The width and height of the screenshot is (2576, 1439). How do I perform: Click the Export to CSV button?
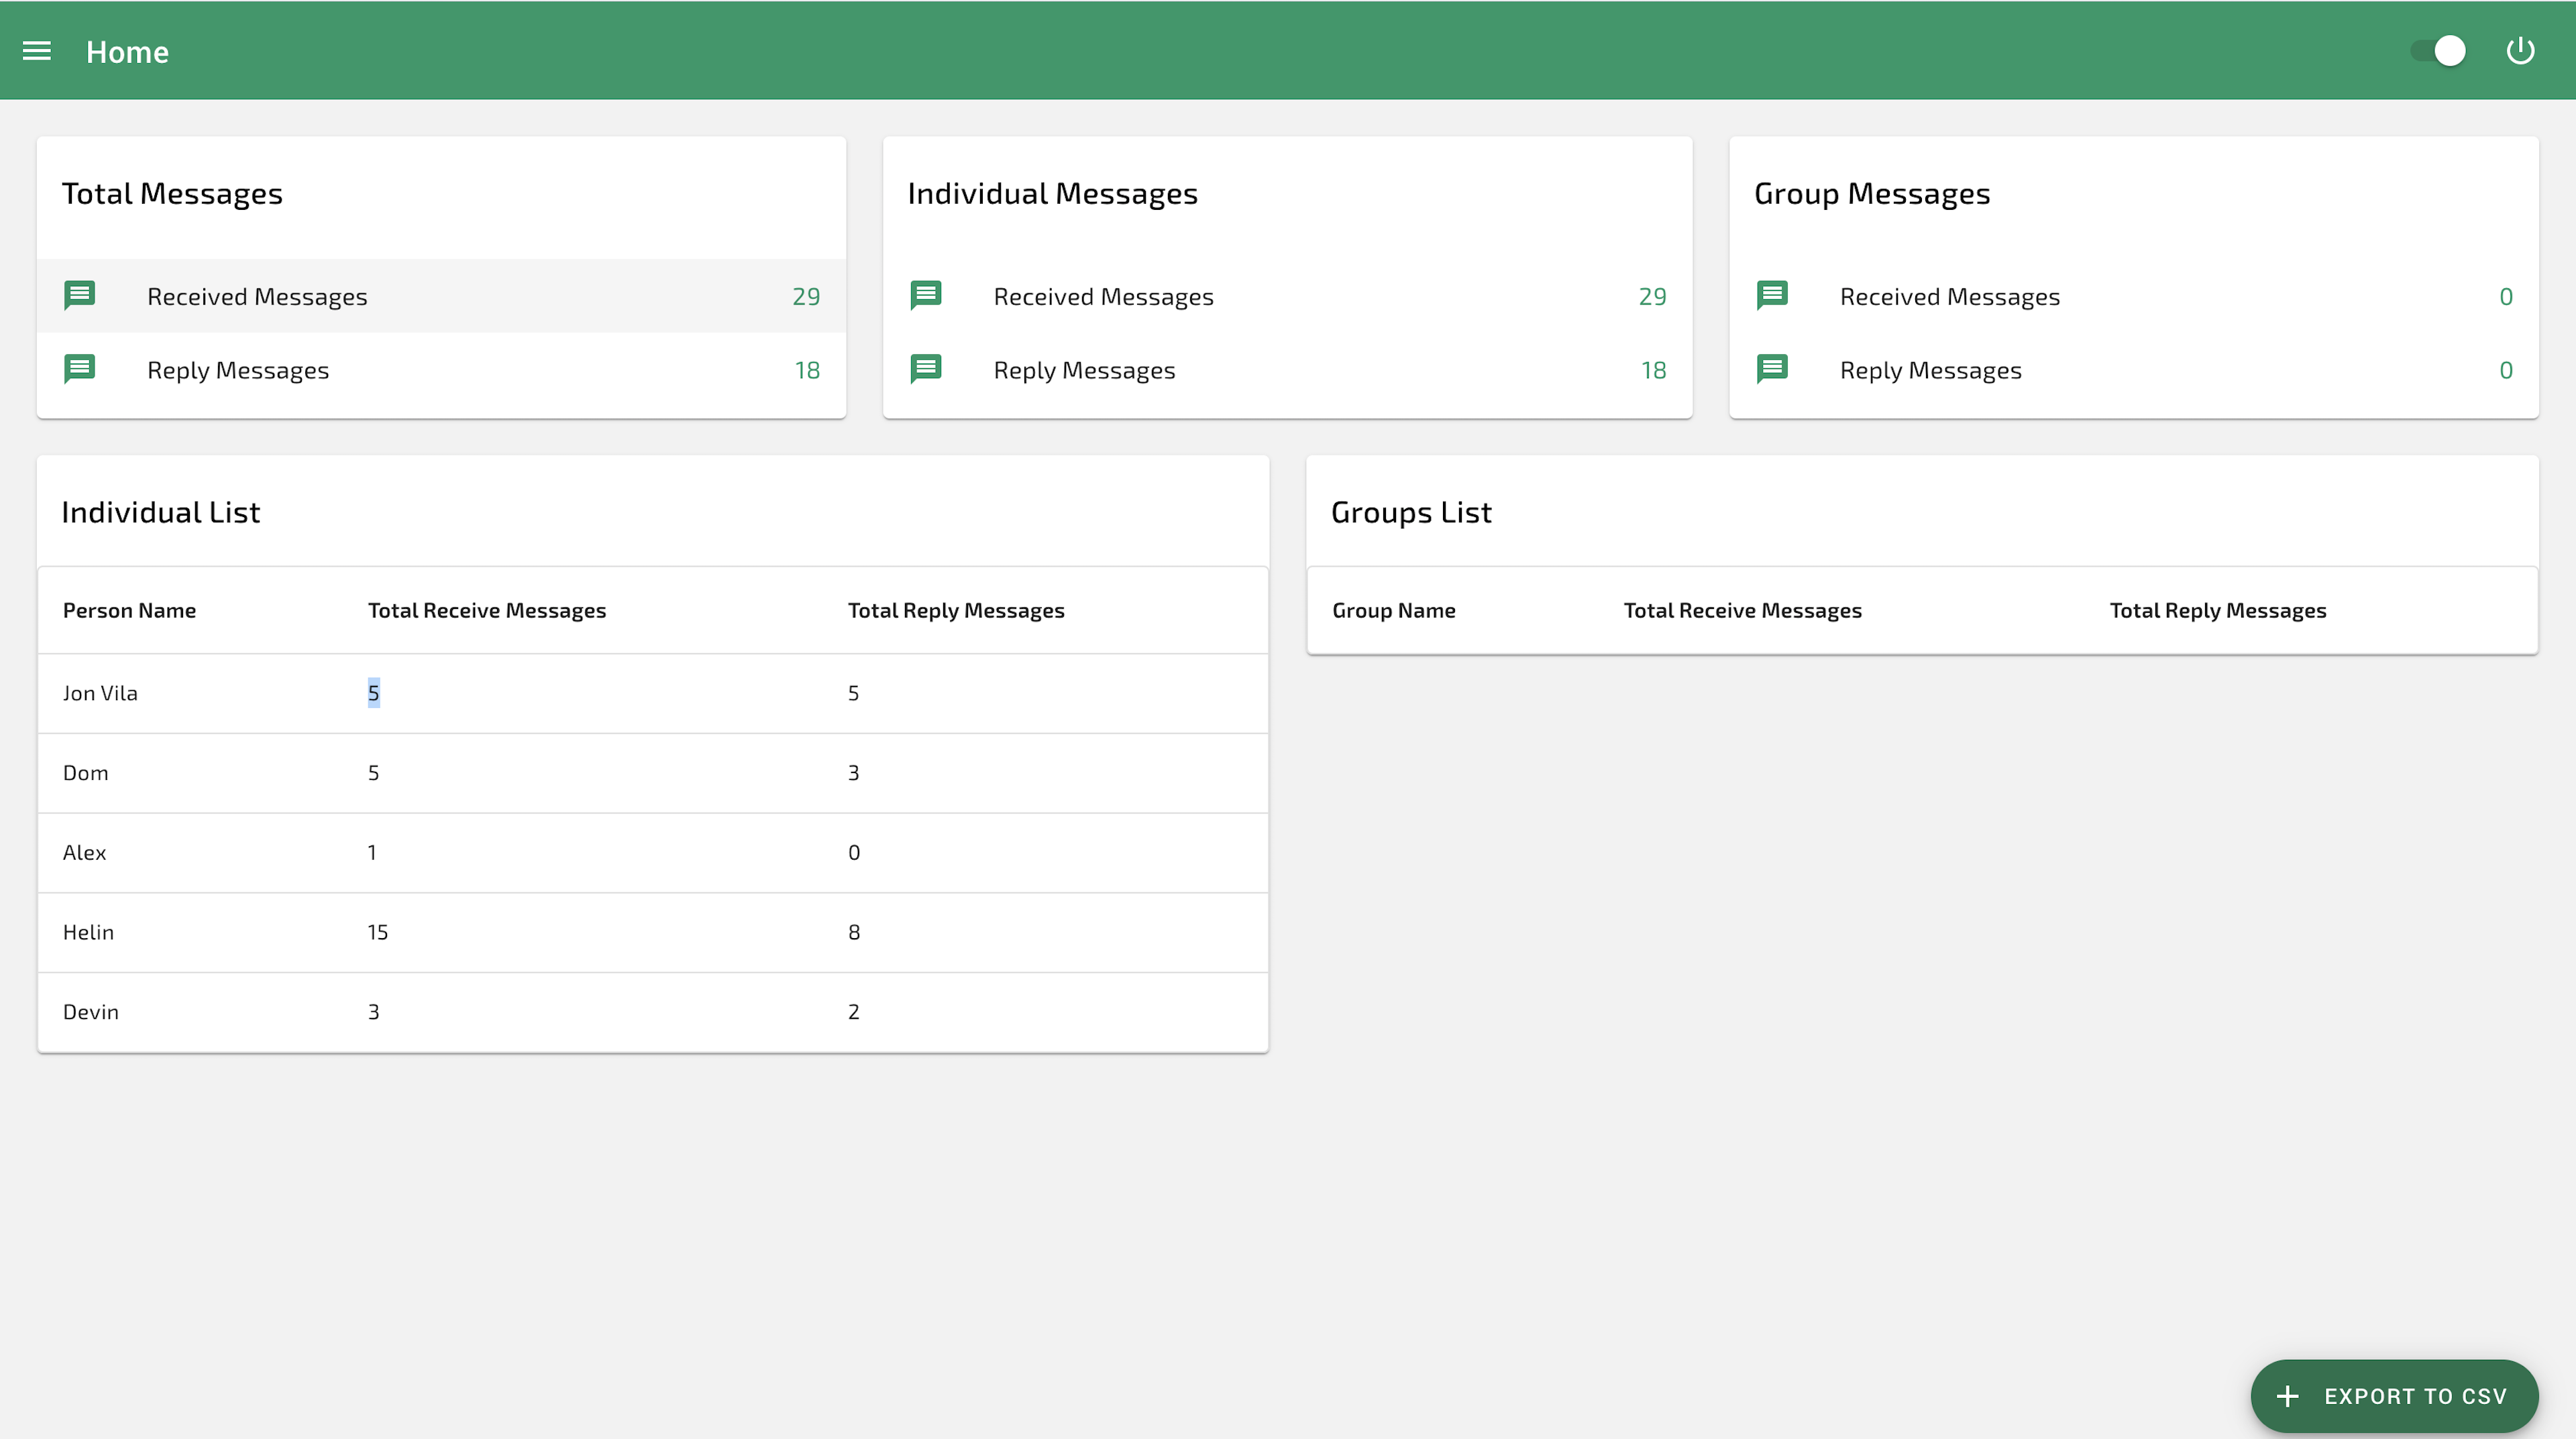[x=2394, y=1396]
